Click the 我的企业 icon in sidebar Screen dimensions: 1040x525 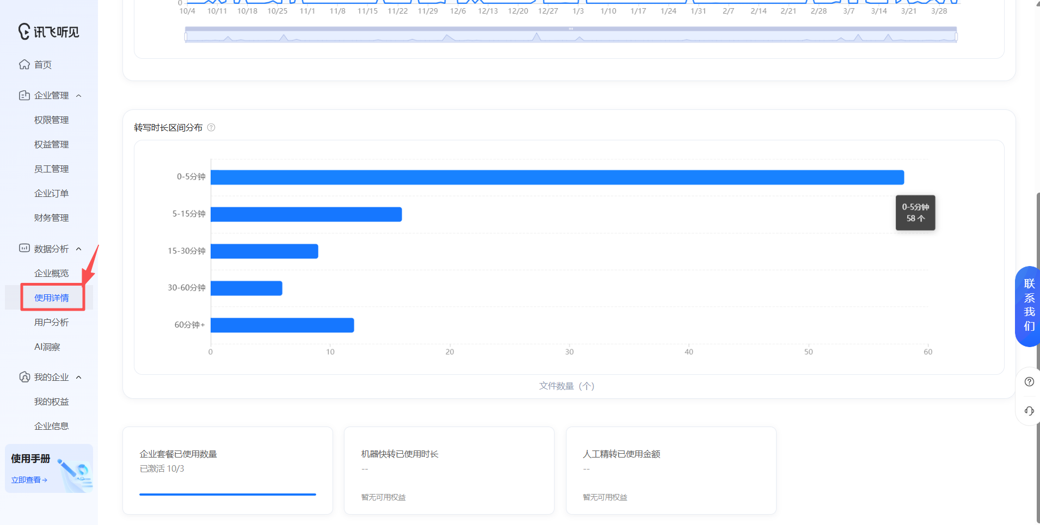point(24,377)
